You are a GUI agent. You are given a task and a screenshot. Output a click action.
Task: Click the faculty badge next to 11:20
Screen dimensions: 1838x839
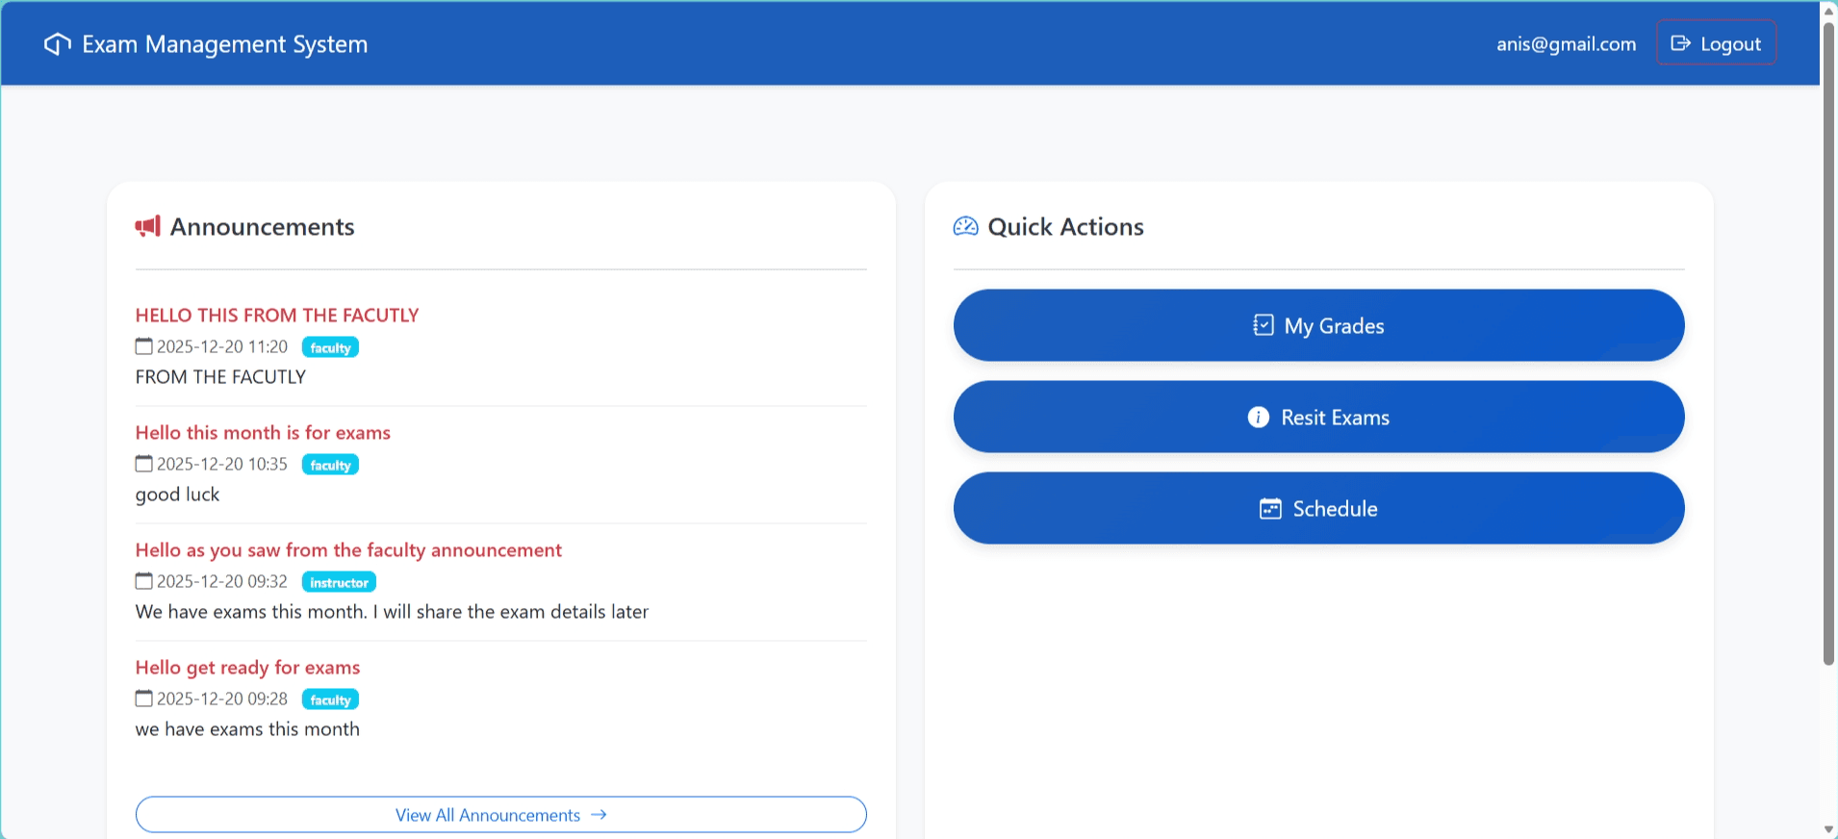click(x=330, y=347)
